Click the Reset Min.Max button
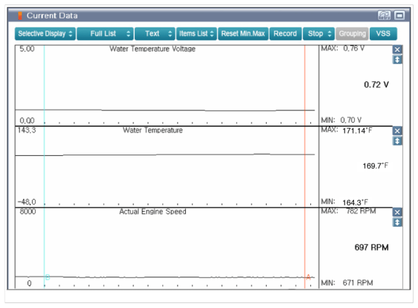Viewport: 418px width, 308px height. pyautogui.click(x=243, y=33)
